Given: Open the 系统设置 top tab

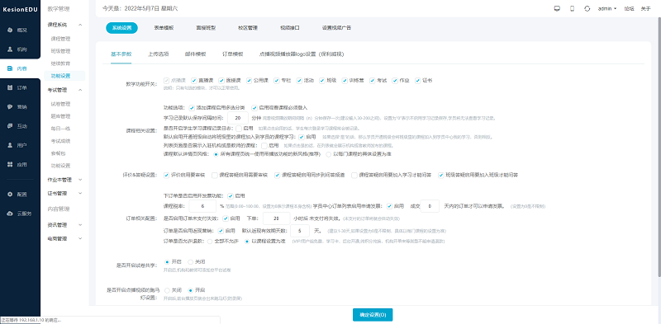Looking at the screenshot, I should (121, 28).
